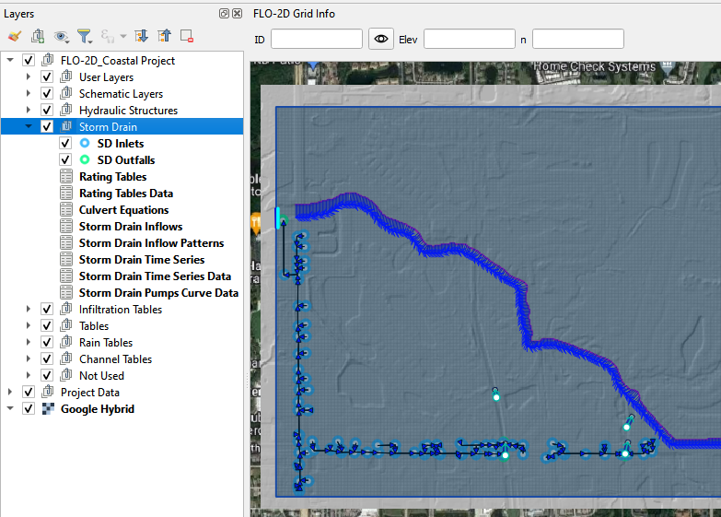Select the Rating Tables item

coord(112,177)
